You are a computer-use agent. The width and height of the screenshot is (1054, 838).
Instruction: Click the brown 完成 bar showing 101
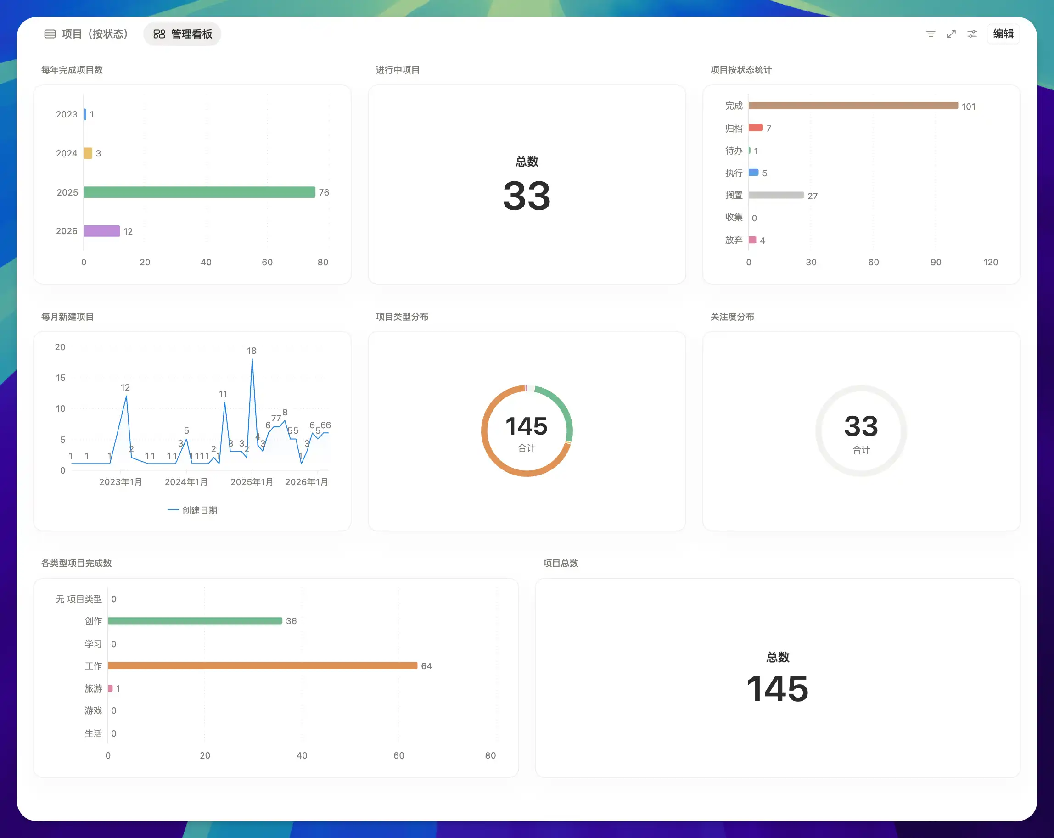click(852, 106)
